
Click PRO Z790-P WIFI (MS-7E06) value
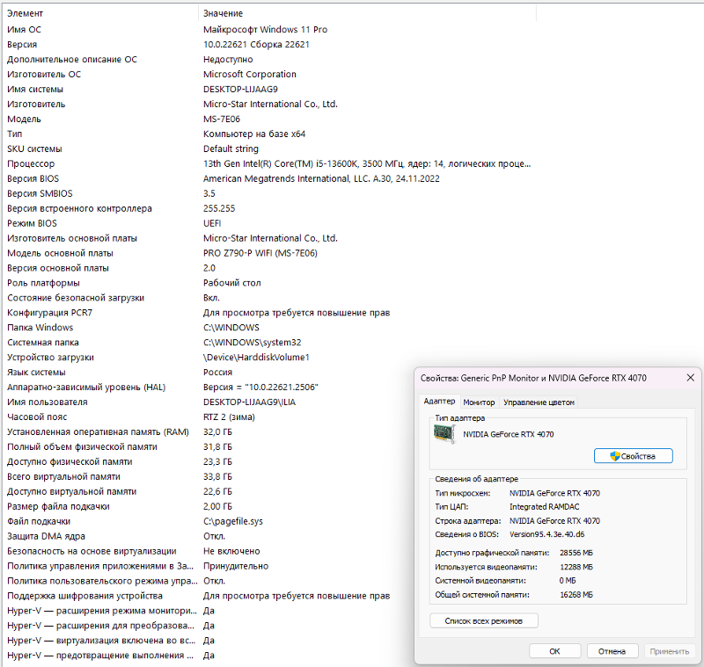[x=260, y=253]
